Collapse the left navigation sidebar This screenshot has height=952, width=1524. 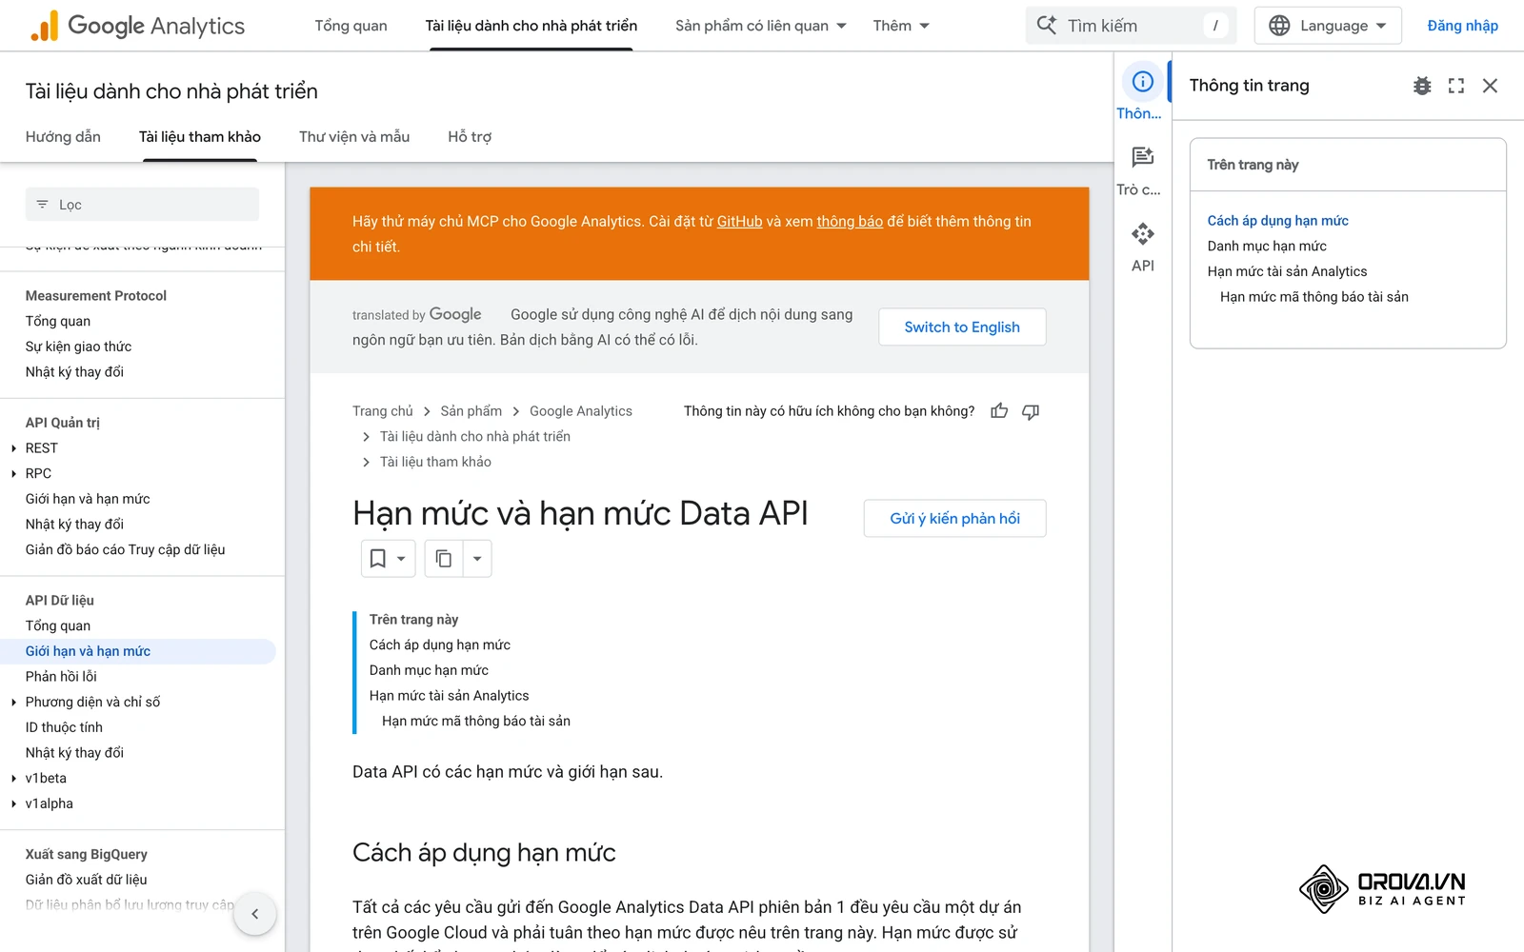click(x=255, y=914)
